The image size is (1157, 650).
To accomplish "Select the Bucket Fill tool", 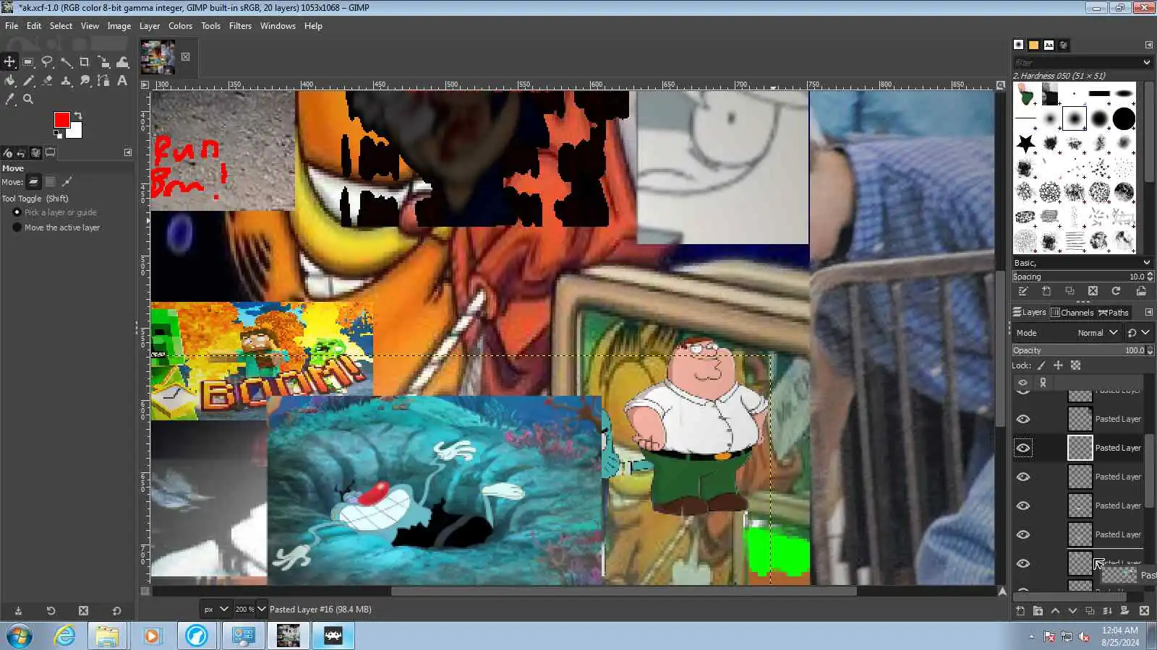I will [x=10, y=81].
